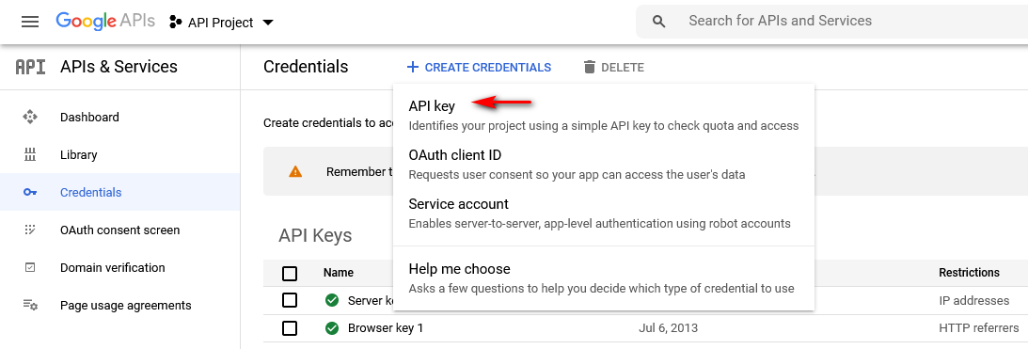Toggle the select-all checkbox in Name header
Screen dimensions: 1028x349
click(x=289, y=273)
